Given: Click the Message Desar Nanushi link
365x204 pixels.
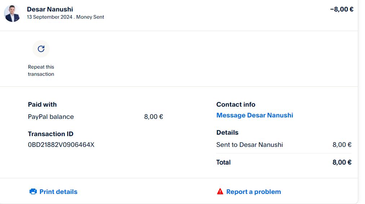Looking at the screenshot, I should click(254, 115).
